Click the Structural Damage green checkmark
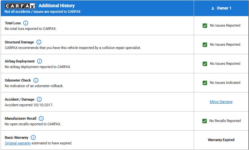The image size is (249, 150). 205,45
